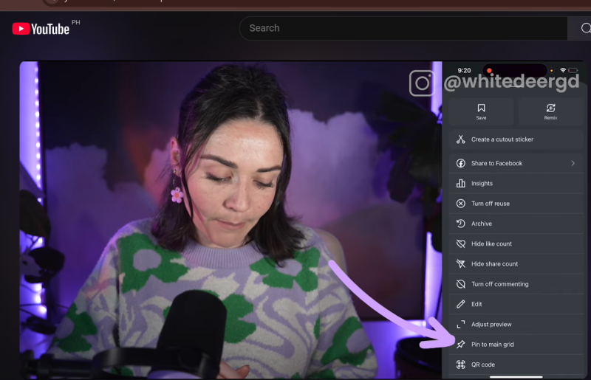Tap the Remix icon
This screenshot has width=591, height=380.
(x=550, y=108)
